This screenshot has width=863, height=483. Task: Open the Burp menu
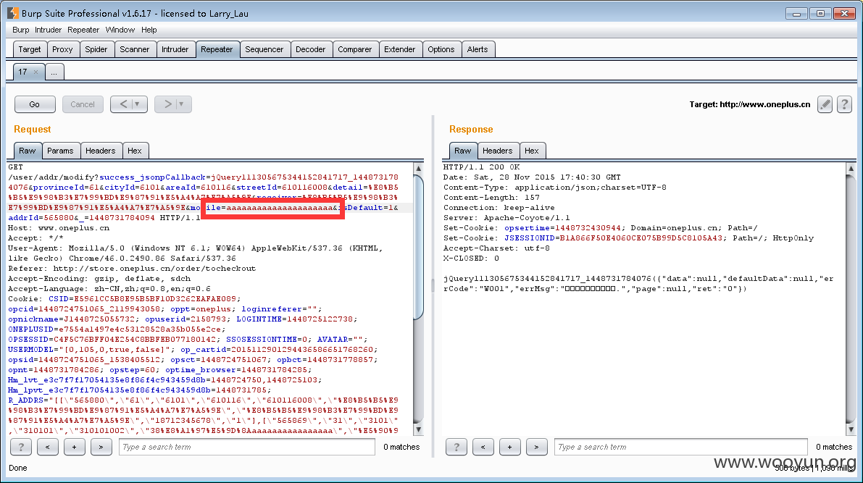point(21,30)
